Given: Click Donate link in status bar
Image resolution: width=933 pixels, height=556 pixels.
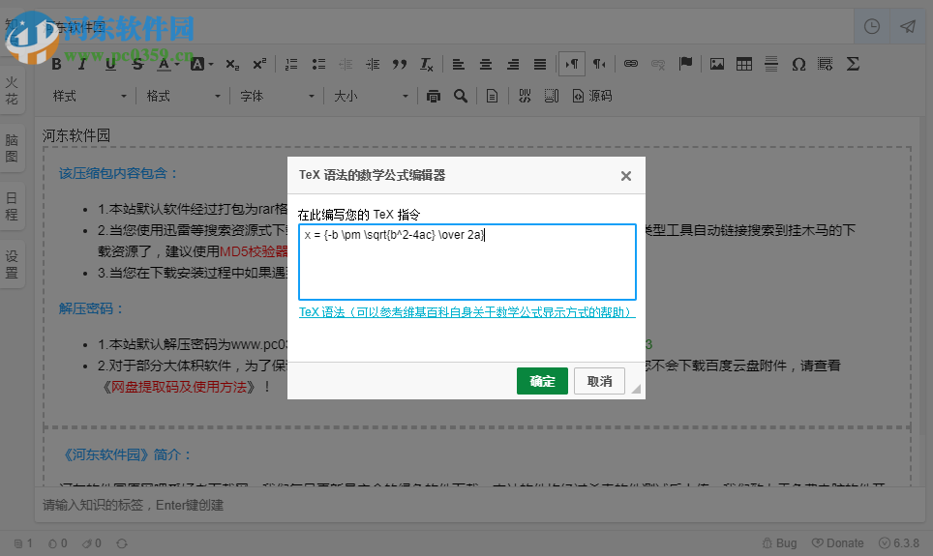Looking at the screenshot, I should coord(838,542).
